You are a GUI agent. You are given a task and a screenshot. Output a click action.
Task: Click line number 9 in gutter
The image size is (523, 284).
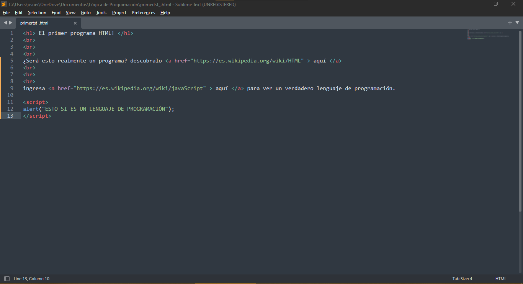point(12,88)
